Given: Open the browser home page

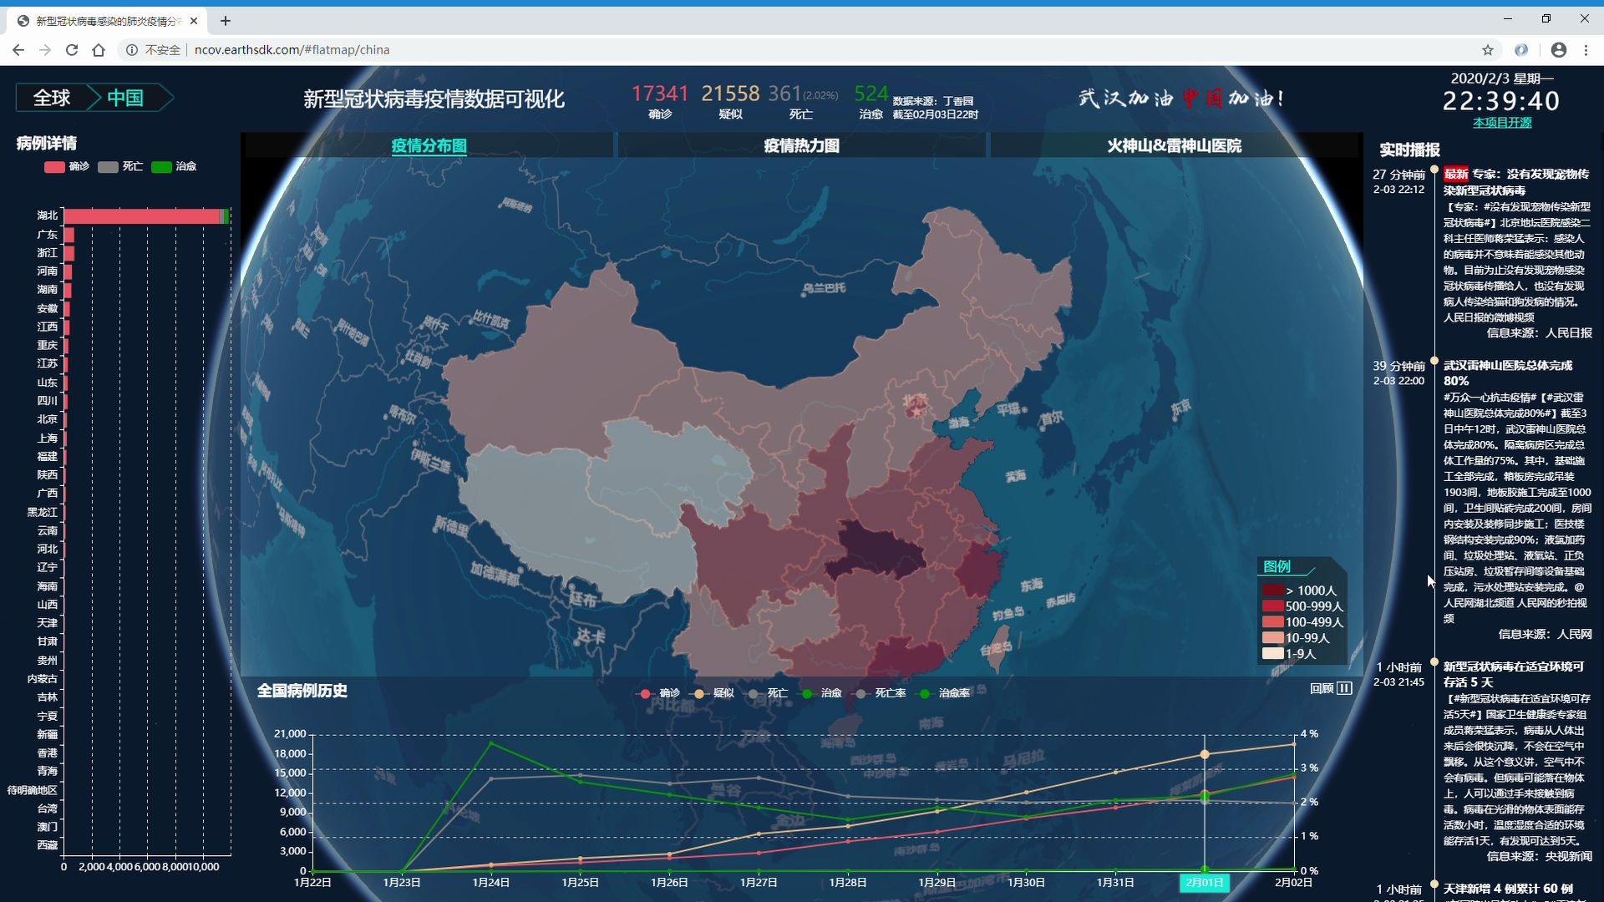Looking at the screenshot, I should [99, 50].
